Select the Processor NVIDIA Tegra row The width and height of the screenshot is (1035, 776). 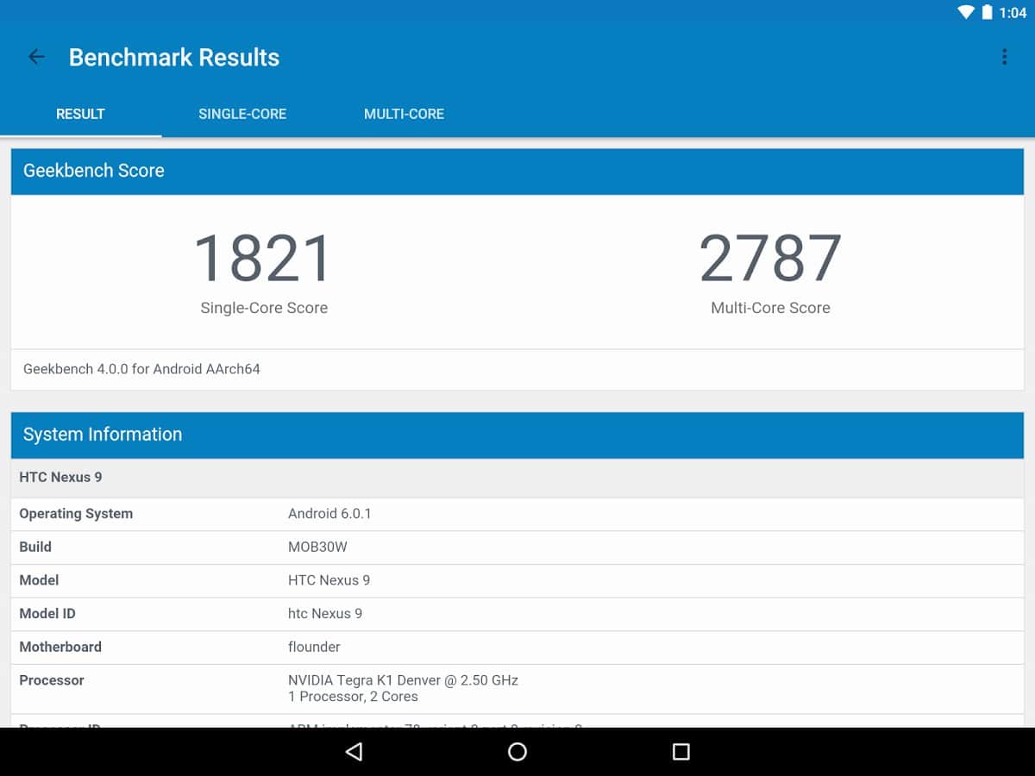point(517,688)
